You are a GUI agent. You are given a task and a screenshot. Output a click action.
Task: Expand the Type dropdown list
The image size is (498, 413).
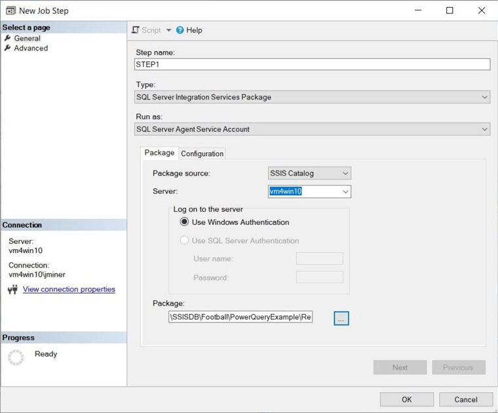point(485,97)
